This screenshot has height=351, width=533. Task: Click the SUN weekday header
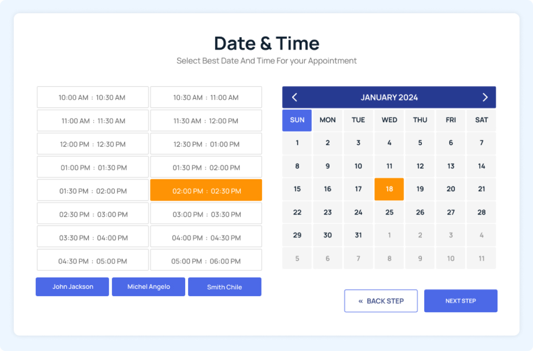(297, 120)
